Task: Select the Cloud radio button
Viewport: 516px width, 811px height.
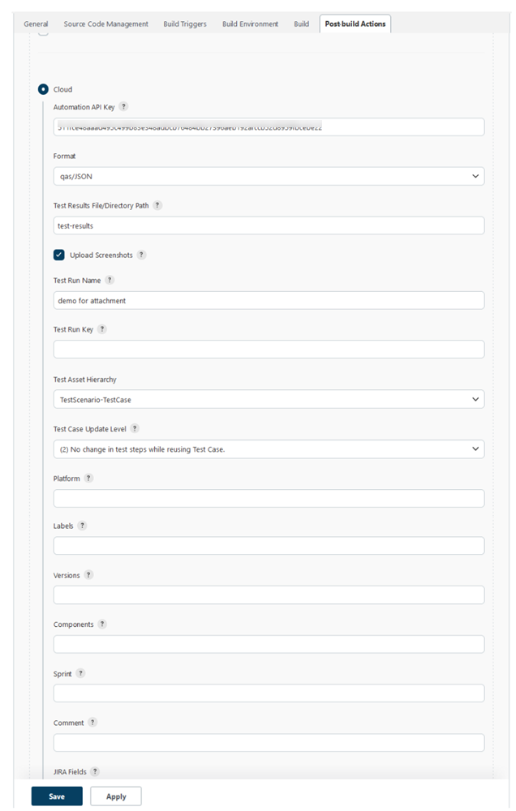Action: click(x=42, y=89)
